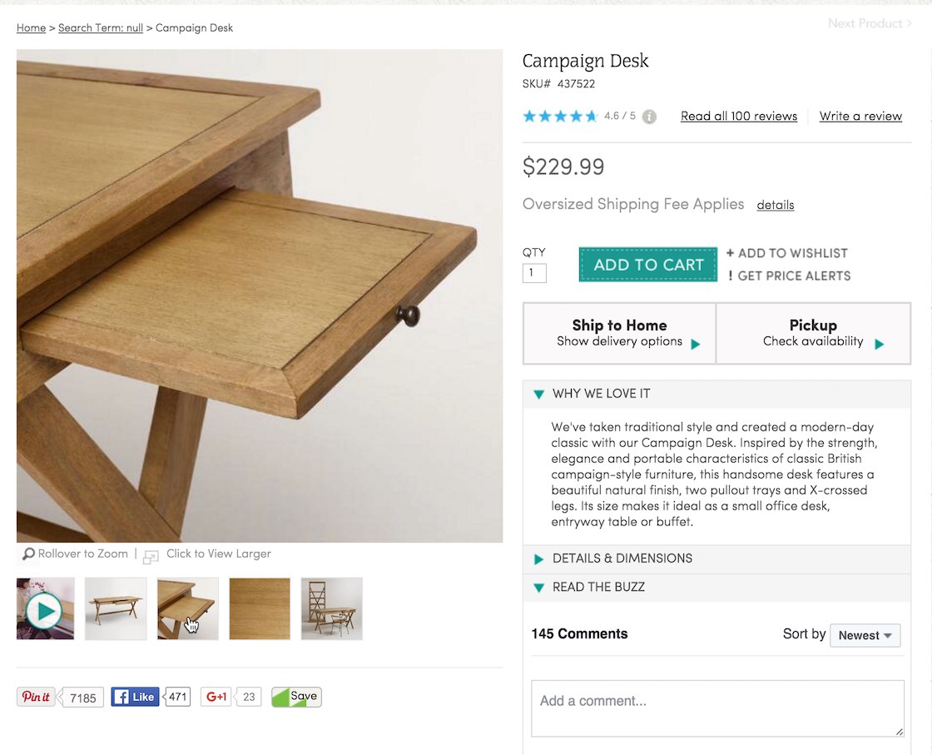Pin the desk with Pin it button
This screenshot has width=932, height=755.
click(36, 697)
